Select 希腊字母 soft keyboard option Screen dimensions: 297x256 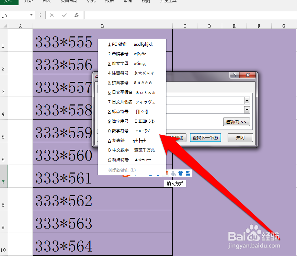point(132,54)
